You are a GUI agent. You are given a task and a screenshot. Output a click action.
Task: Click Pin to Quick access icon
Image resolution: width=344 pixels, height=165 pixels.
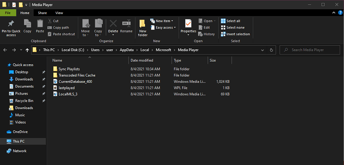point(11,24)
